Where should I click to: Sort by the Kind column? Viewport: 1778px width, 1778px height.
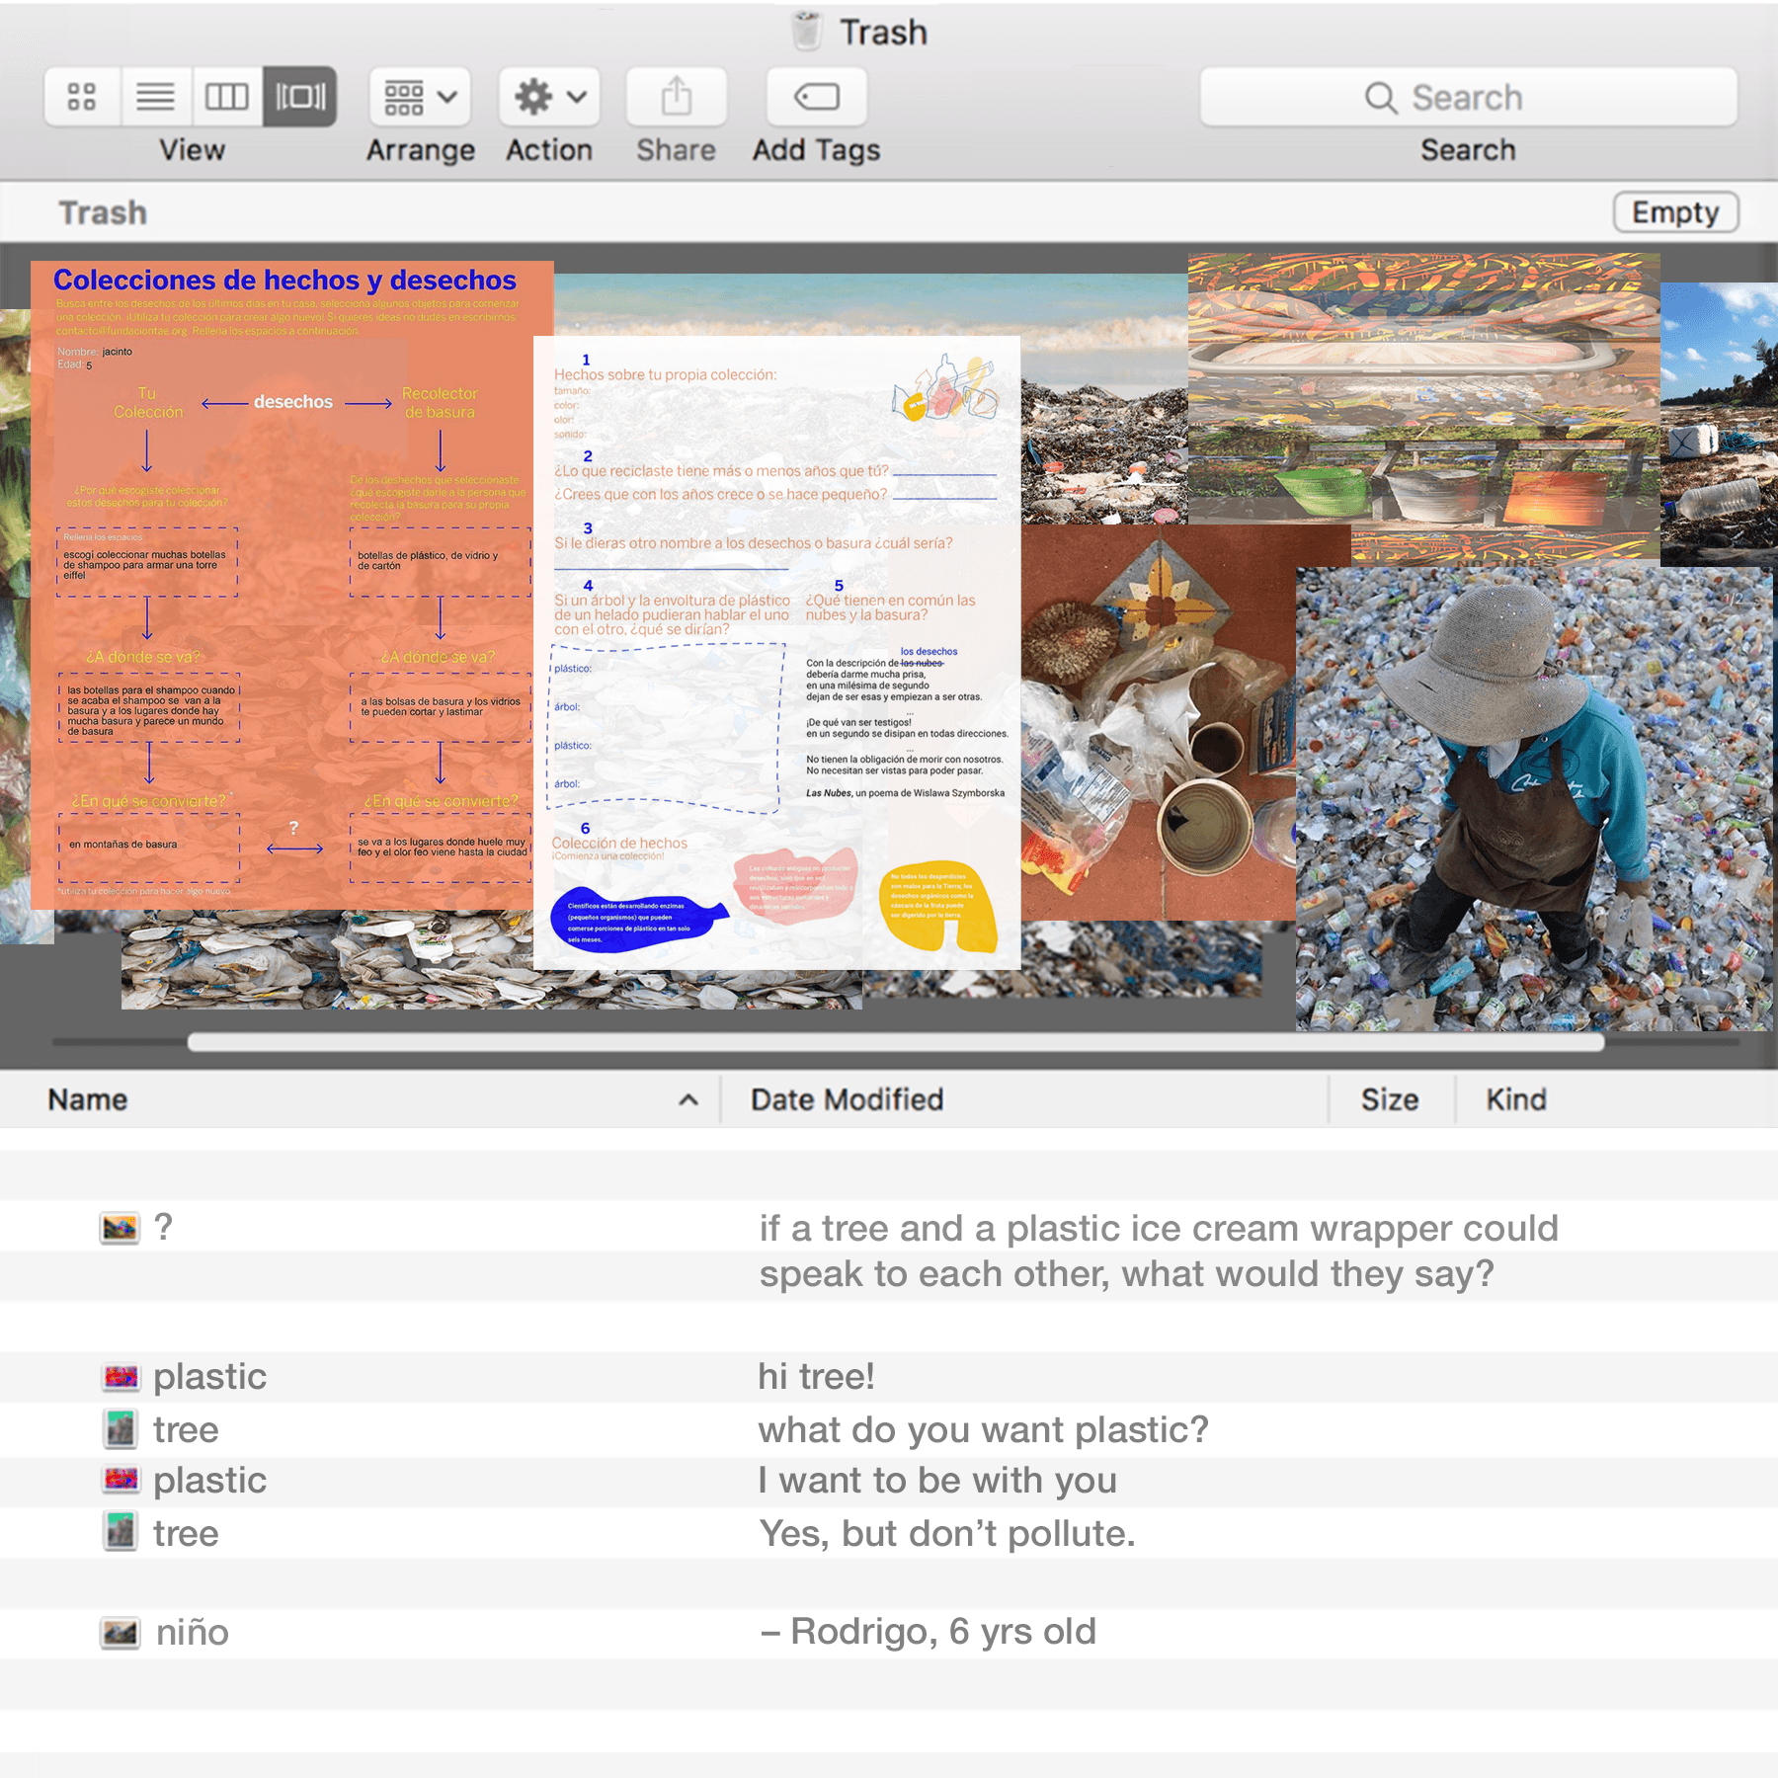[1516, 1099]
